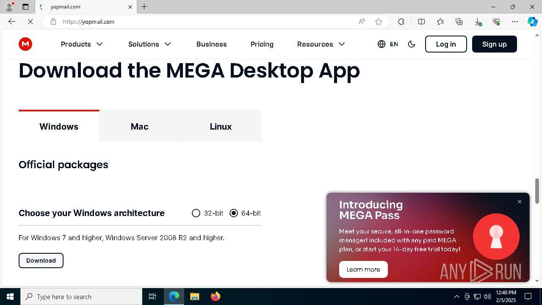The height and width of the screenshot is (305, 542).
Task: Open Task View on taskbar
Action: 152,297
